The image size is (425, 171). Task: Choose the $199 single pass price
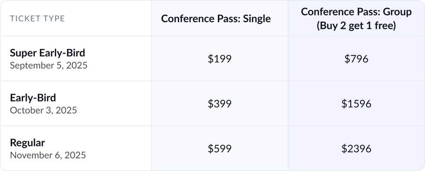pyautogui.click(x=219, y=59)
